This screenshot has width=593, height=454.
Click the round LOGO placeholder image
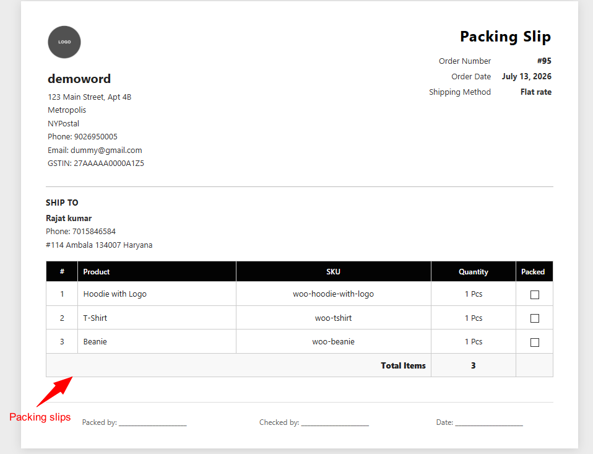tap(64, 42)
